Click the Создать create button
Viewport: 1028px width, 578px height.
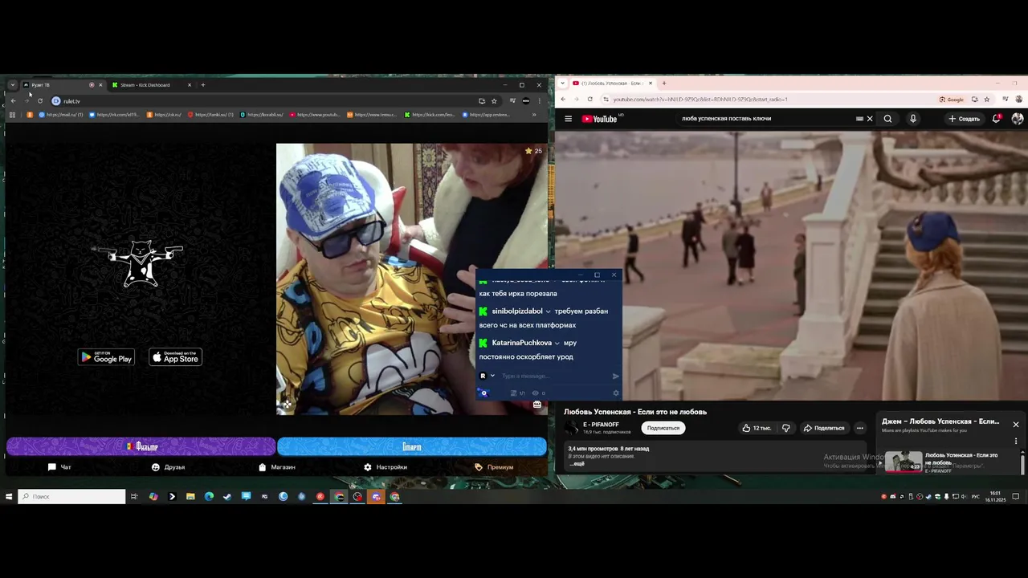coord(964,119)
